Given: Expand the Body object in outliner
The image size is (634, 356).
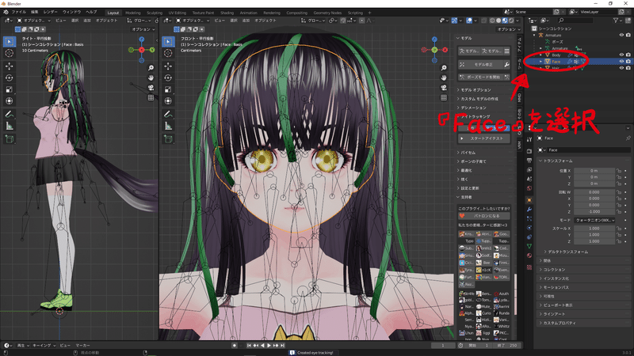Looking at the screenshot, I should click(541, 55).
